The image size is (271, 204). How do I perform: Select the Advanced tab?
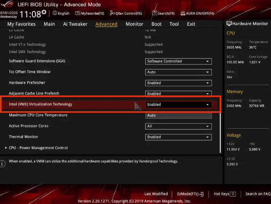pyautogui.click(x=106, y=24)
